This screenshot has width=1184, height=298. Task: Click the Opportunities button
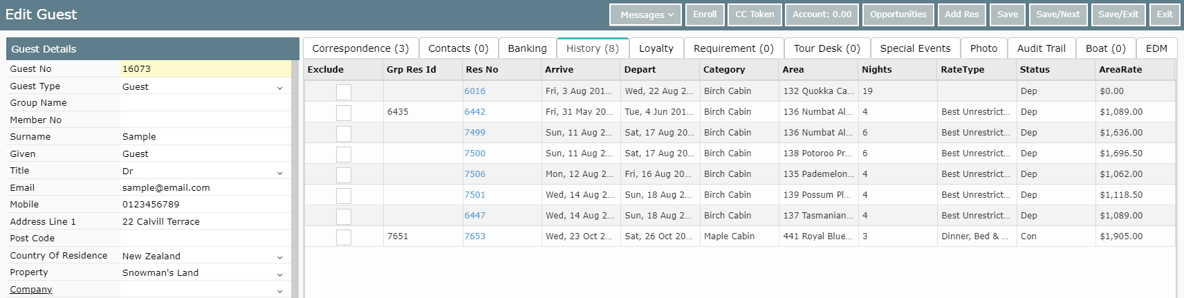tap(898, 15)
